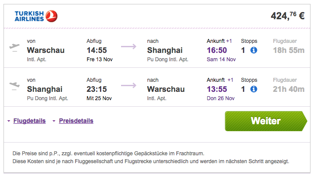
Task: Click the return flight landing plane icon
Action: tap(14, 86)
